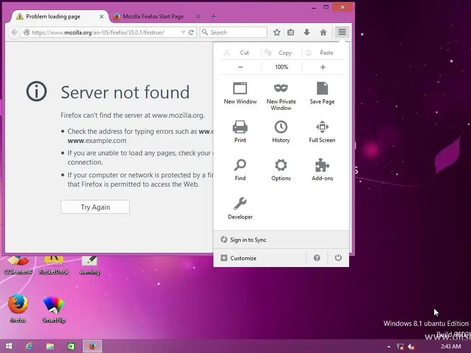Open New Window from menu
The image size is (471, 353).
pyautogui.click(x=240, y=93)
